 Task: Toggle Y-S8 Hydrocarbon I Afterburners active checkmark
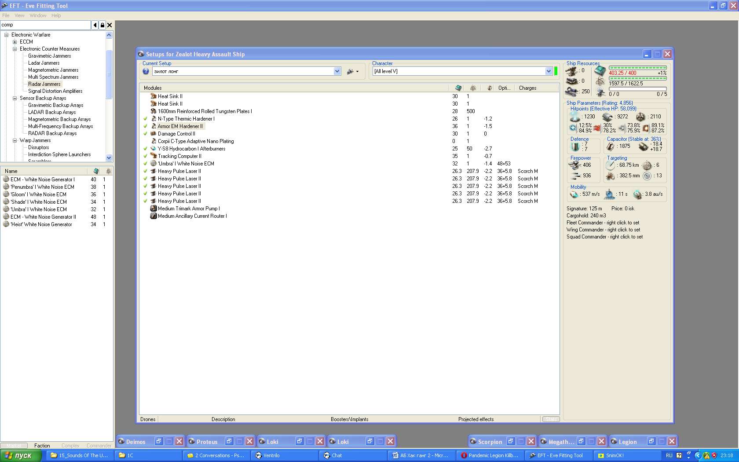[145, 149]
